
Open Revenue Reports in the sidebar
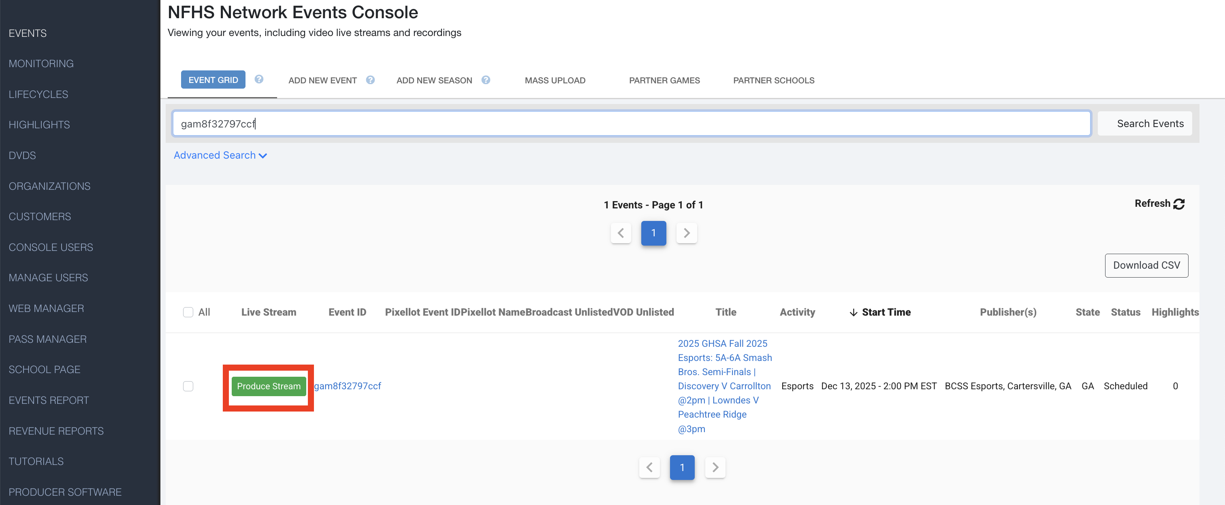(56, 431)
